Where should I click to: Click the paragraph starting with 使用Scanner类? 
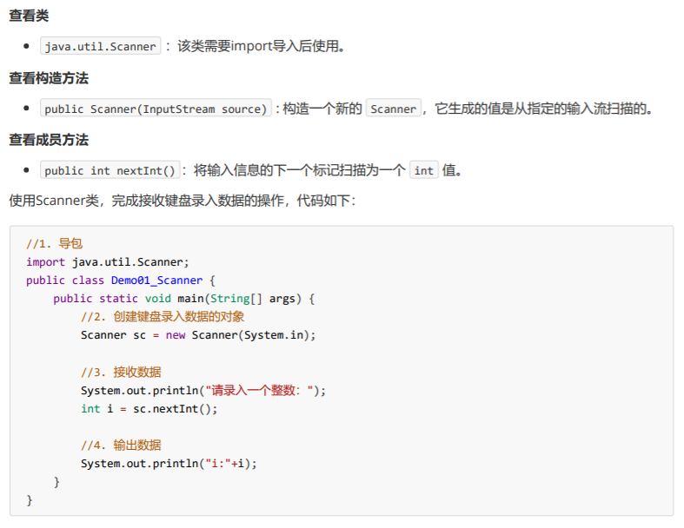coord(182,201)
